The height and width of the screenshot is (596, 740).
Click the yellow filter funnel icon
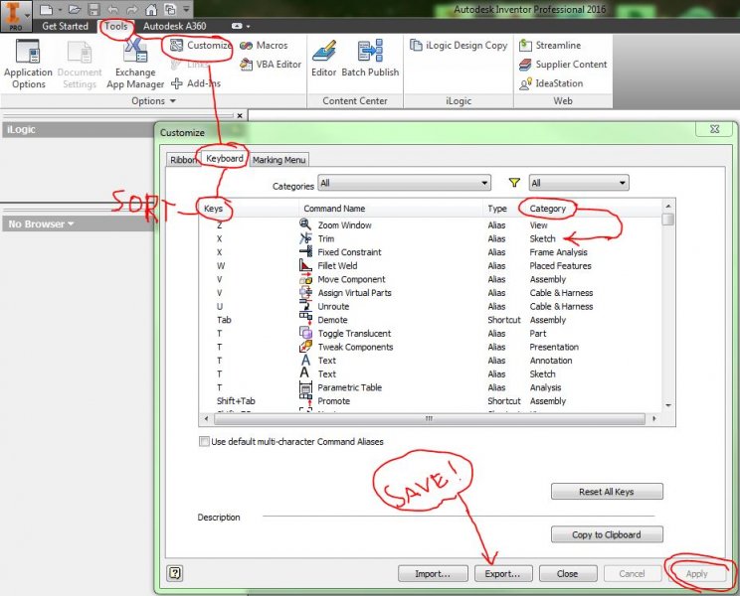coord(514,183)
